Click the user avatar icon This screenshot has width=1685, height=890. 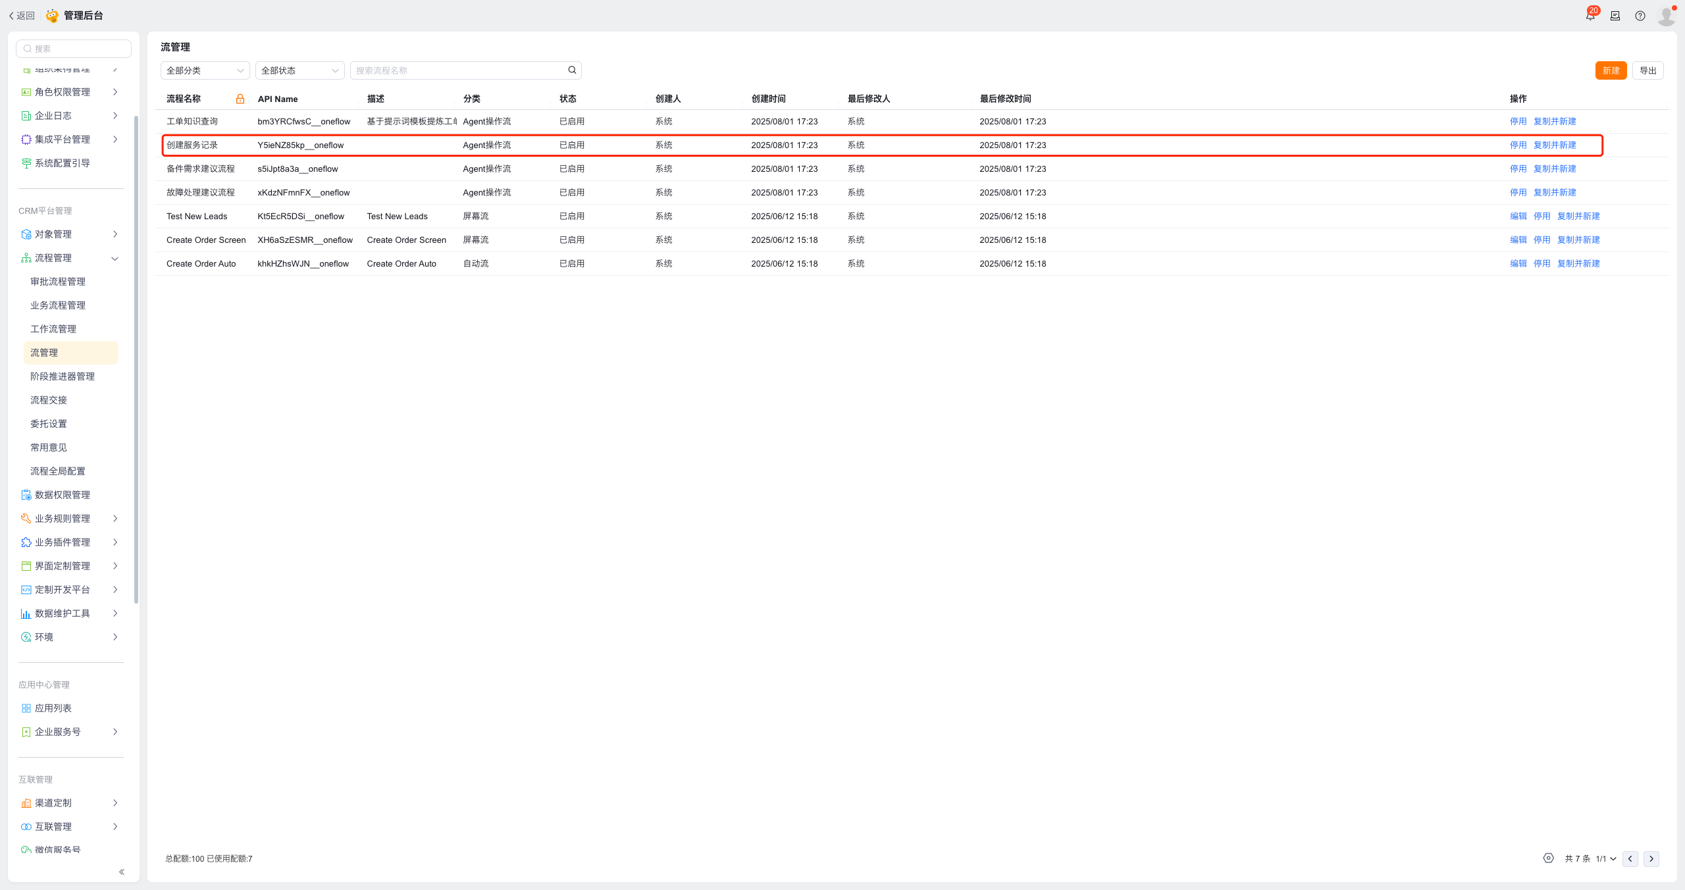point(1666,16)
